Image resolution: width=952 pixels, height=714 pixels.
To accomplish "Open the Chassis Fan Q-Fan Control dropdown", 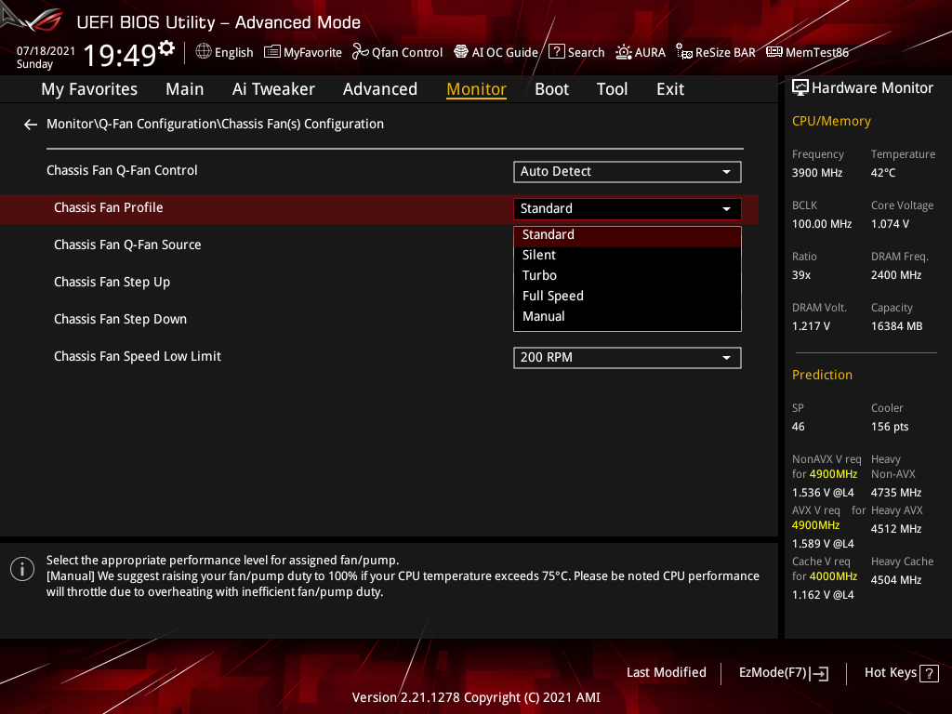I will point(627,171).
